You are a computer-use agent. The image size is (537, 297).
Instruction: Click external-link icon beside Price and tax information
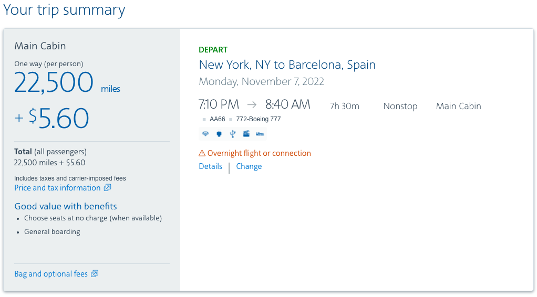(x=107, y=188)
